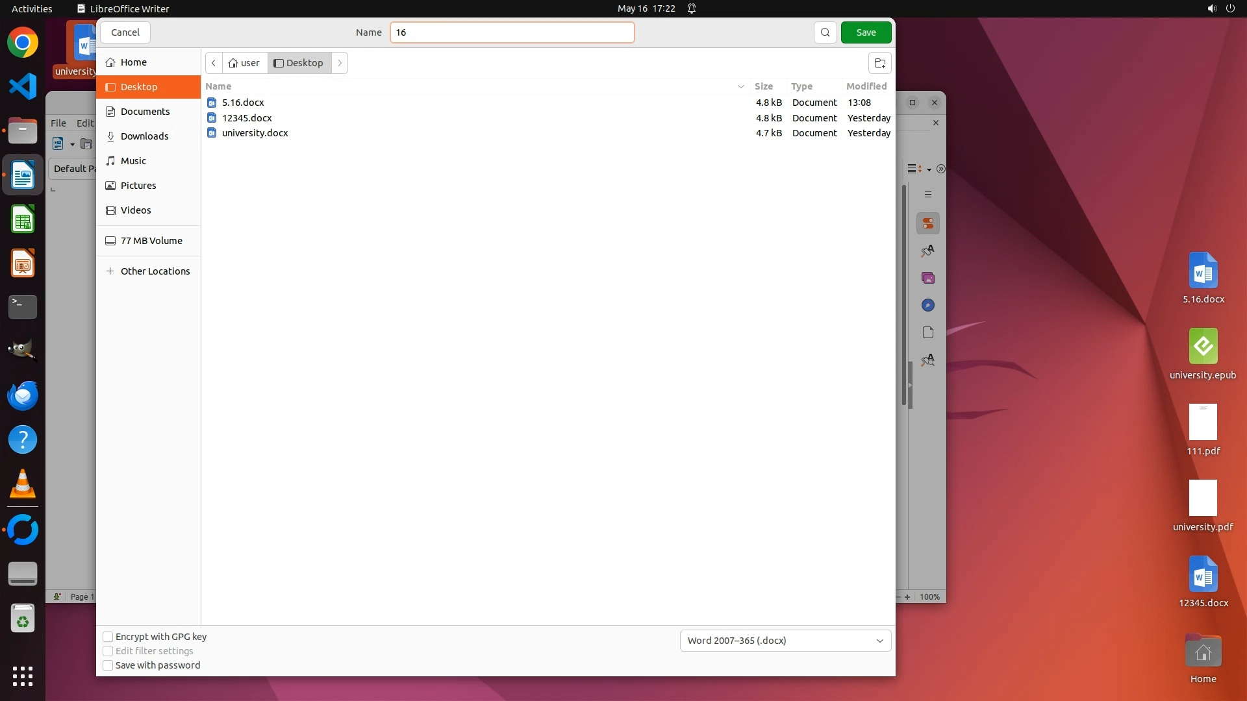Open the Navigator compass icon

pyautogui.click(x=927, y=305)
